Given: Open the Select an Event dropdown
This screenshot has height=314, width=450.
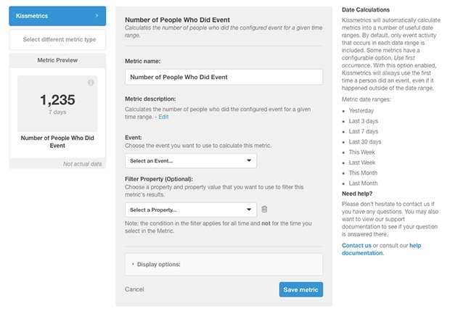Looking at the screenshot, I should [x=190, y=161].
